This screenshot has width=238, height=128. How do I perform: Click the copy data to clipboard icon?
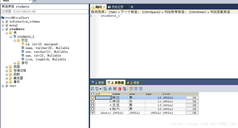coord(97,89)
